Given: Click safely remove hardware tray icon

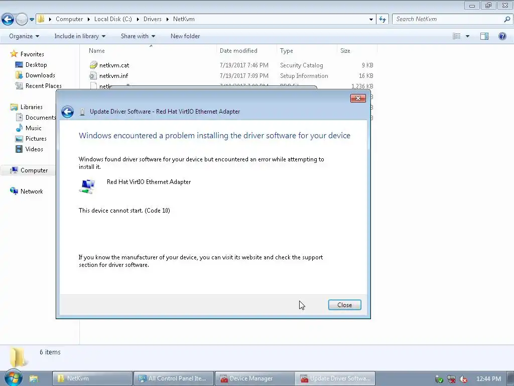Looking at the screenshot, I should 439,379.
